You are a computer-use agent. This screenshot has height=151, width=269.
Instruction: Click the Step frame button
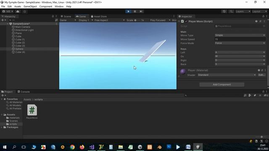141,11
